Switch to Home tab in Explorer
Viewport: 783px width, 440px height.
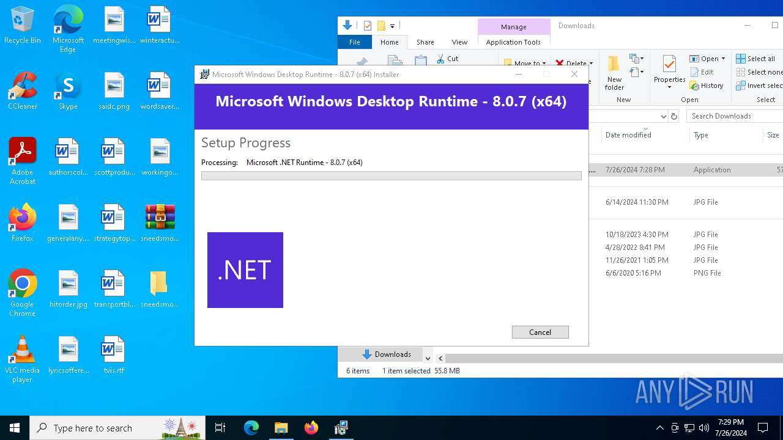coord(390,42)
